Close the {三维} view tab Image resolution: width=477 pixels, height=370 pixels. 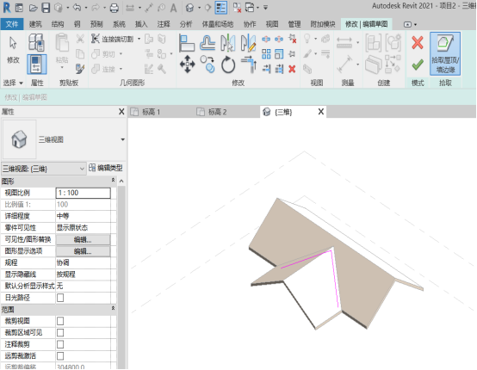[320, 112]
